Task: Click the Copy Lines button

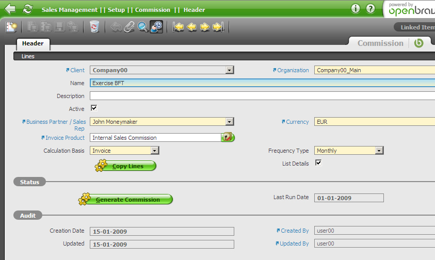Action: [x=126, y=166]
